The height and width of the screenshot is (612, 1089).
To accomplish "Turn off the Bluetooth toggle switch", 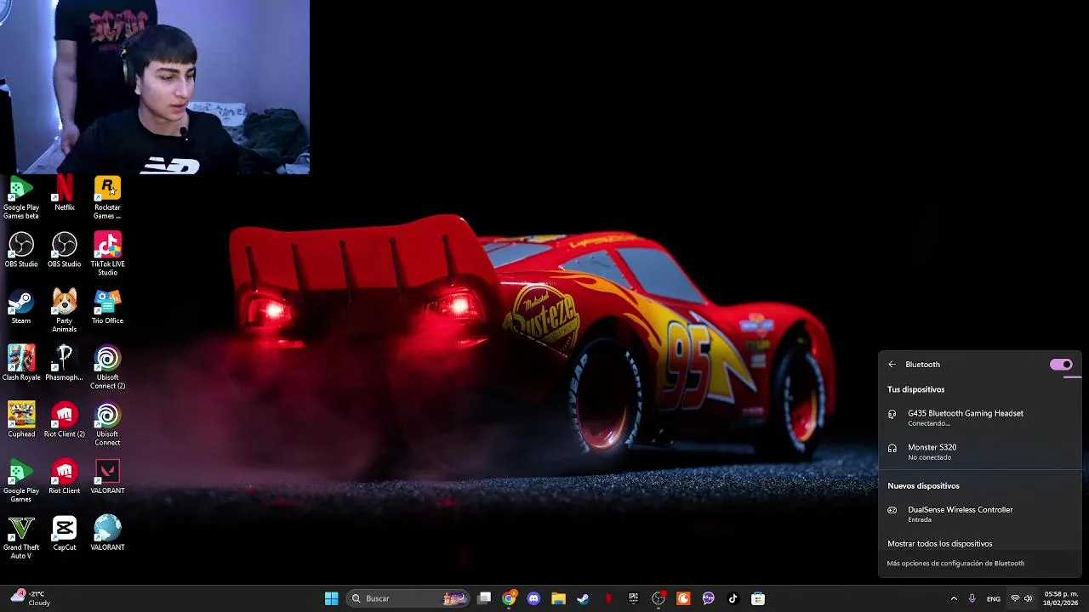I will [x=1060, y=365].
